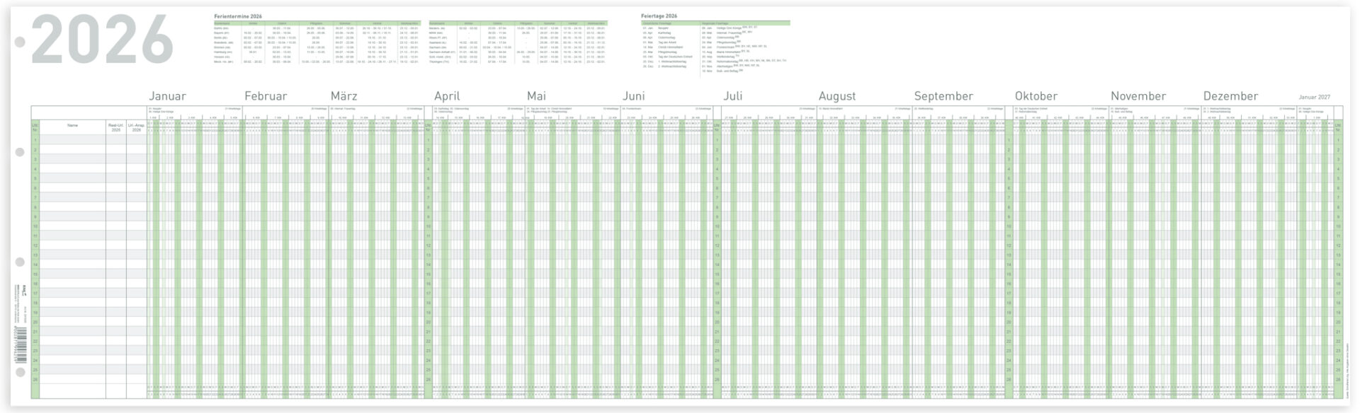The height and width of the screenshot is (413, 1360).
Task: Select the Februar month header
Action: (266, 96)
